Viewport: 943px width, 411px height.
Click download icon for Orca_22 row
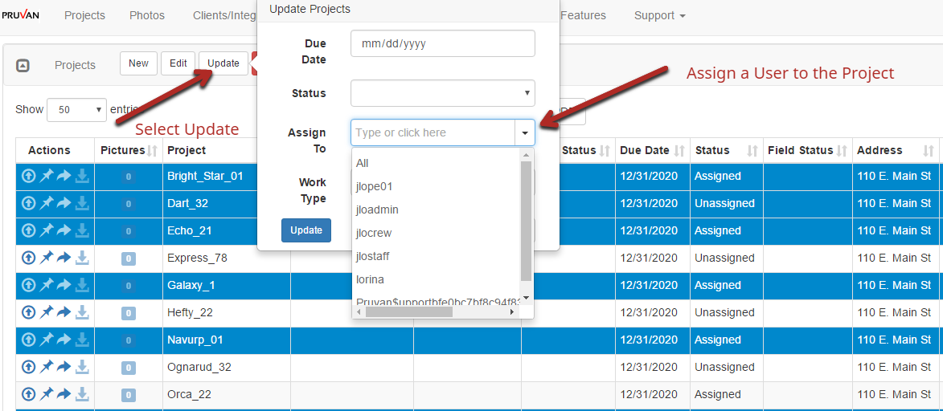(82, 394)
